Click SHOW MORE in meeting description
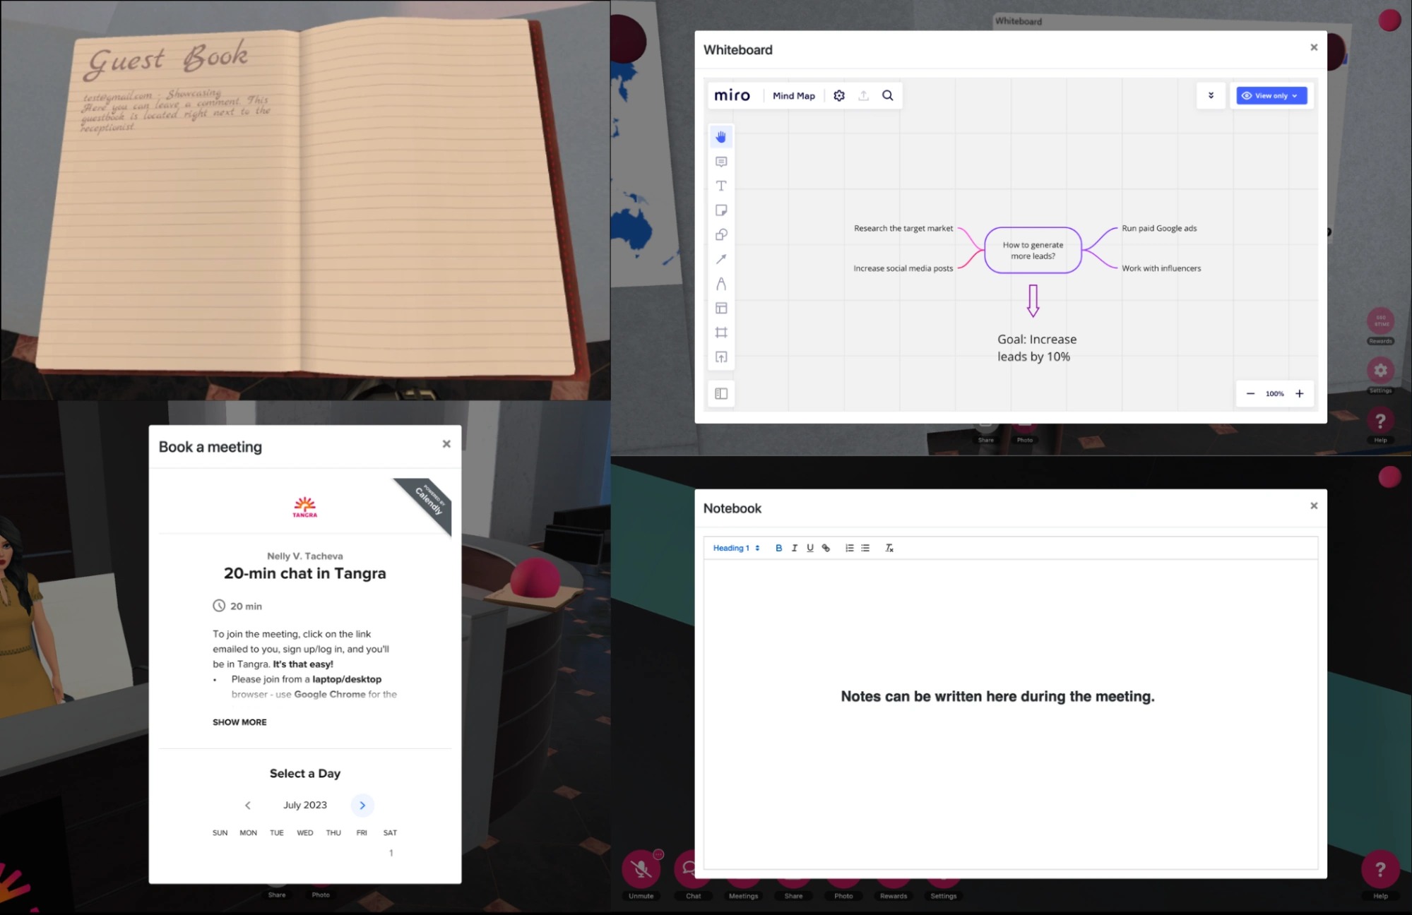 point(239,722)
